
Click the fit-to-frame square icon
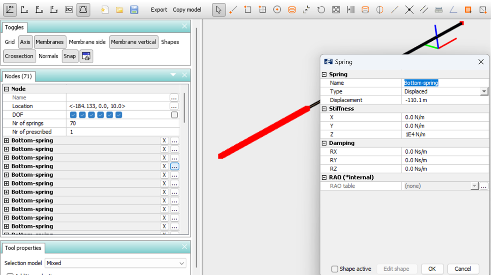pos(336,10)
